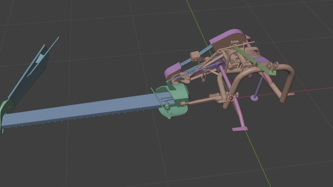Click the 3D cursor at origin
Screen dimensions: 333x187
pos(230,98)
